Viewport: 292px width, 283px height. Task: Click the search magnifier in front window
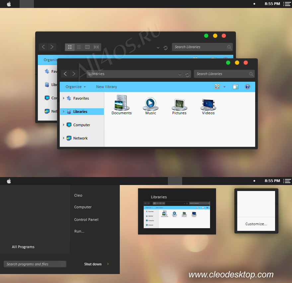[x=251, y=74]
